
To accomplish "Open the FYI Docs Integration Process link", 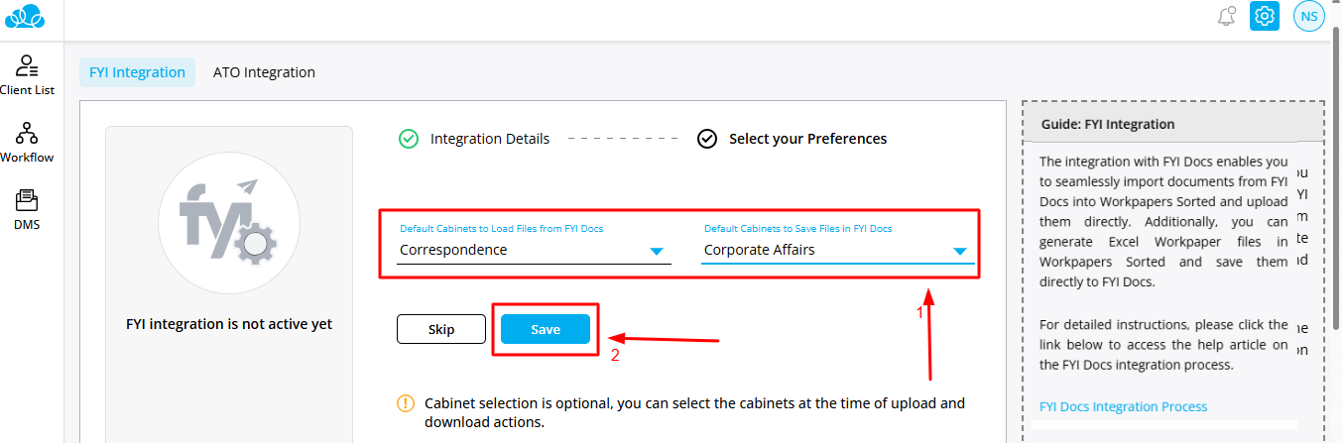I will [x=1123, y=406].
